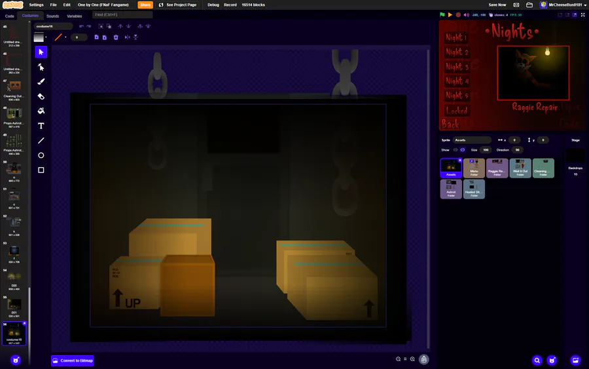Click the outline width number field
Image resolution: width=589 pixels, height=369 pixels.
click(78, 37)
